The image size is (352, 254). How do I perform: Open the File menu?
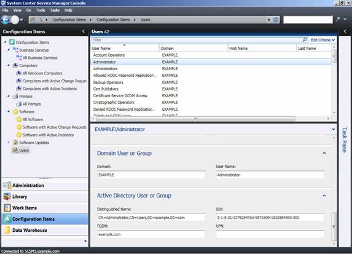(5, 10)
